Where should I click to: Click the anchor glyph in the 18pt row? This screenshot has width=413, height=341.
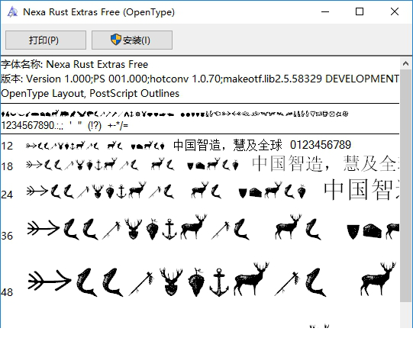click(x=98, y=165)
